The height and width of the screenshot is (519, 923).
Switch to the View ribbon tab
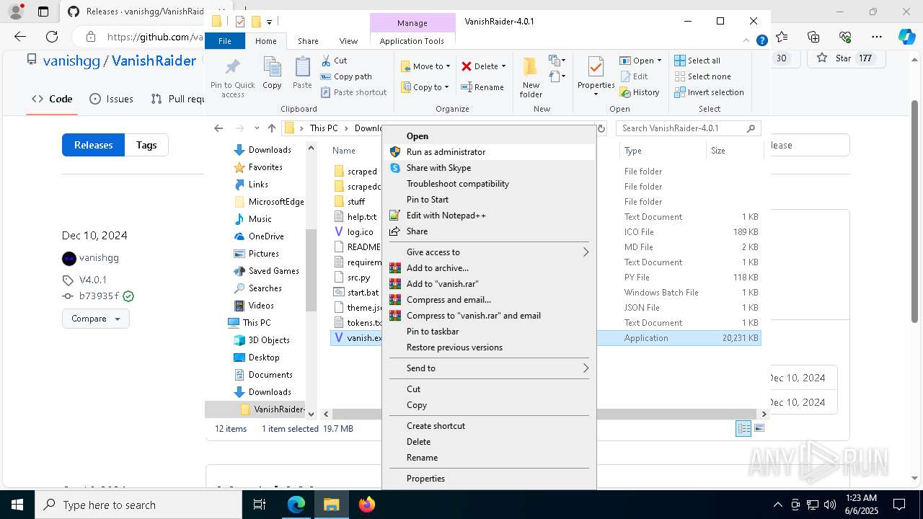pyautogui.click(x=348, y=41)
